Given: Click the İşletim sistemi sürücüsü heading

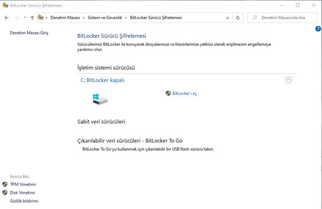Looking at the screenshot, I should (x=106, y=67).
